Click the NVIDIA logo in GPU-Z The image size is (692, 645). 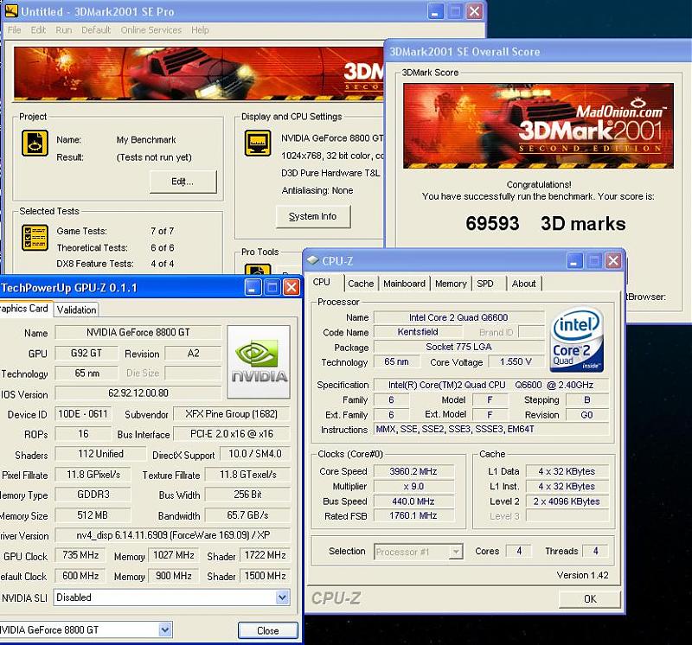coord(259,361)
